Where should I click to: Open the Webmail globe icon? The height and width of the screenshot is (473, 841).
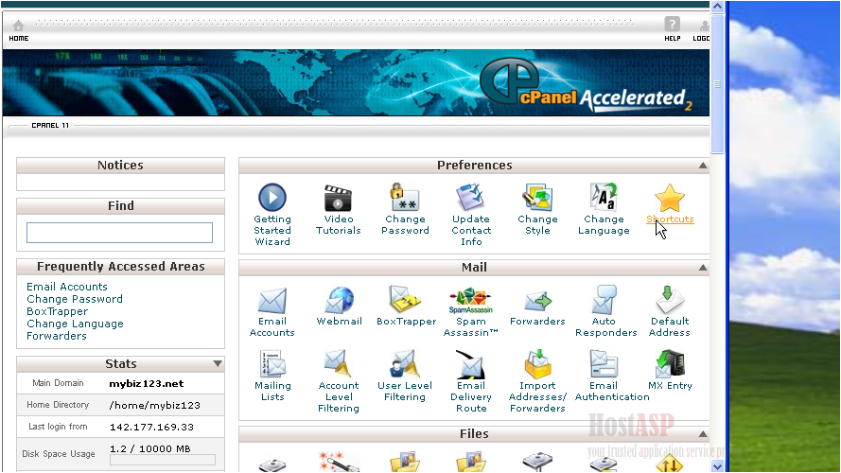339,302
